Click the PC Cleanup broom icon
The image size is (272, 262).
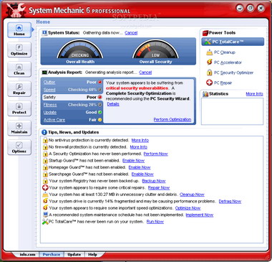tap(209, 52)
